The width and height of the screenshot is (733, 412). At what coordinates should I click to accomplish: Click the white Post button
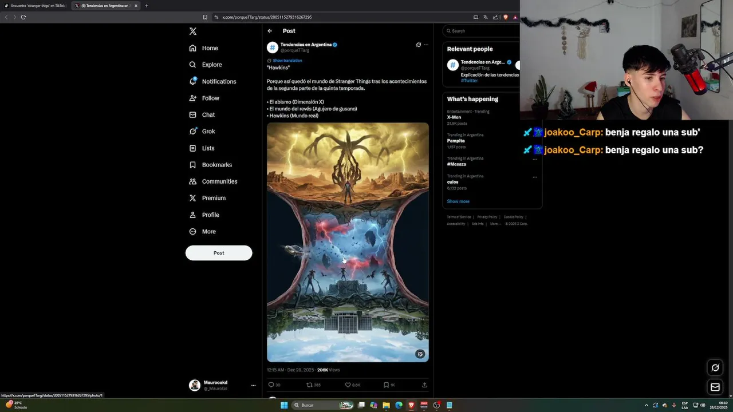219,253
